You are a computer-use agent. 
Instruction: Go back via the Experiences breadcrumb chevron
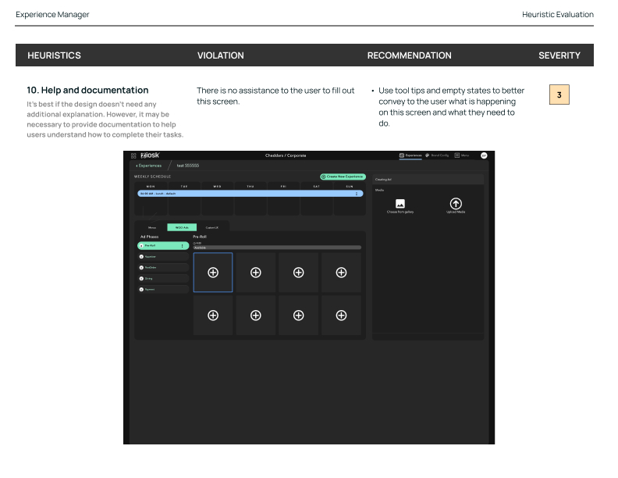pos(137,166)
